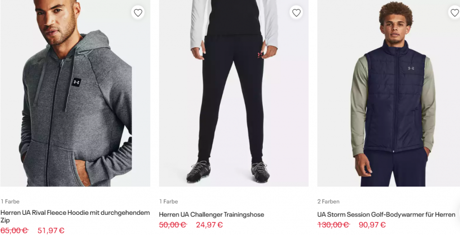Open the grey Rival Fleece Hoodie image

(75, 112)
